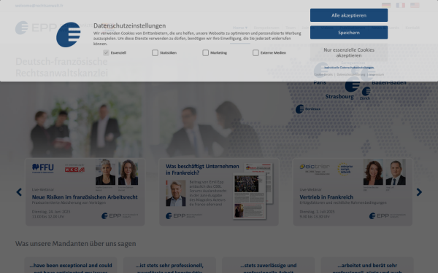Go to previous carousel slide arrow
This screenshot has height=273, width=438.
pos(19,192)
